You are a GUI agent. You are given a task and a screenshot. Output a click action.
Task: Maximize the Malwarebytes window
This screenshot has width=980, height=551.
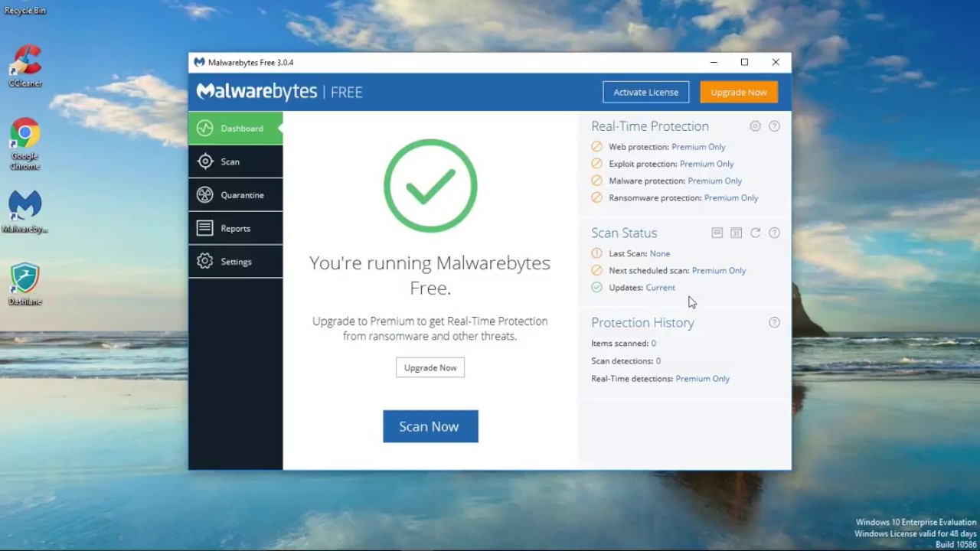click(x=744, y=62)
